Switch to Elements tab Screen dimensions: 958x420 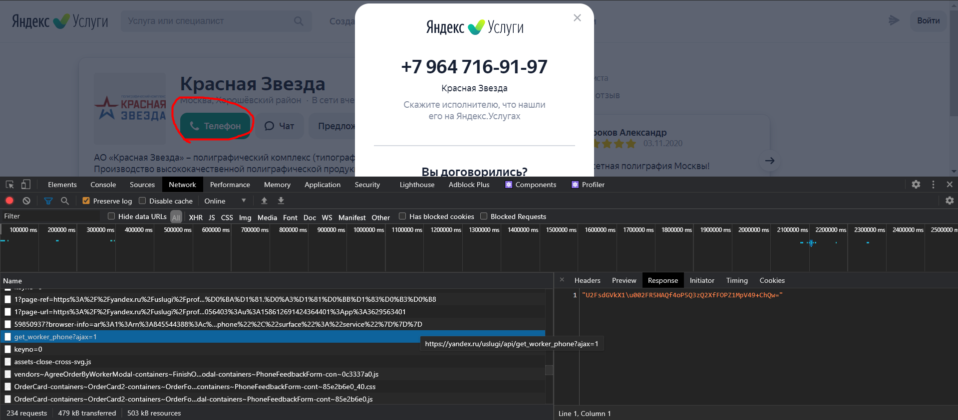point(62,185)
